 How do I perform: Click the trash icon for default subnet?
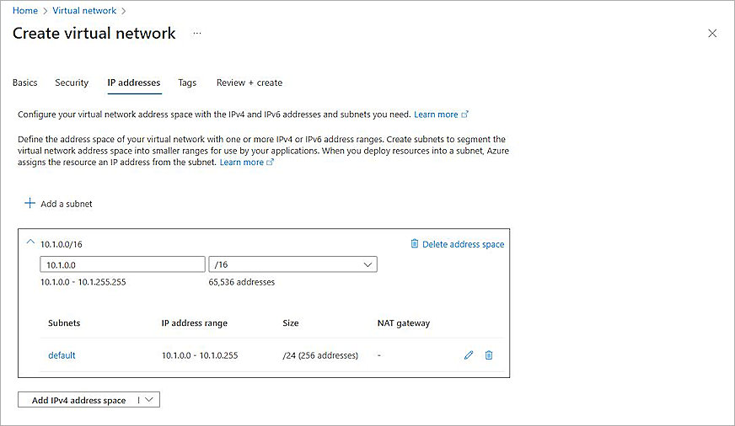point(489,355)
